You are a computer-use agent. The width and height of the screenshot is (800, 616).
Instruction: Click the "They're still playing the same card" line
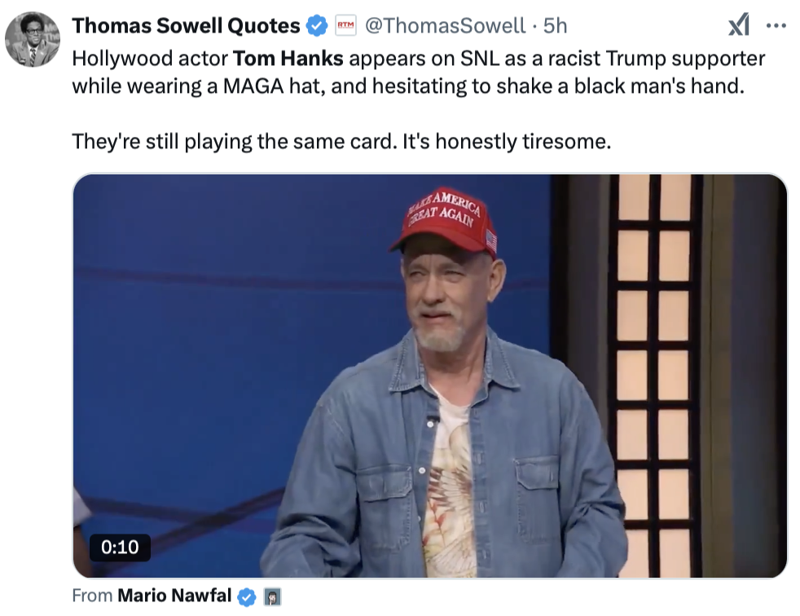pos(341,141)
